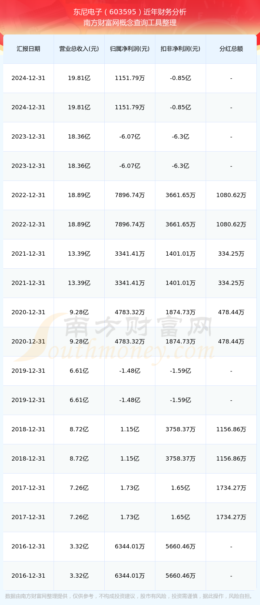Viewport: 260px width, 605px height.
Task: Click the footer disclaimer text about investment risk
Action: 130,596
